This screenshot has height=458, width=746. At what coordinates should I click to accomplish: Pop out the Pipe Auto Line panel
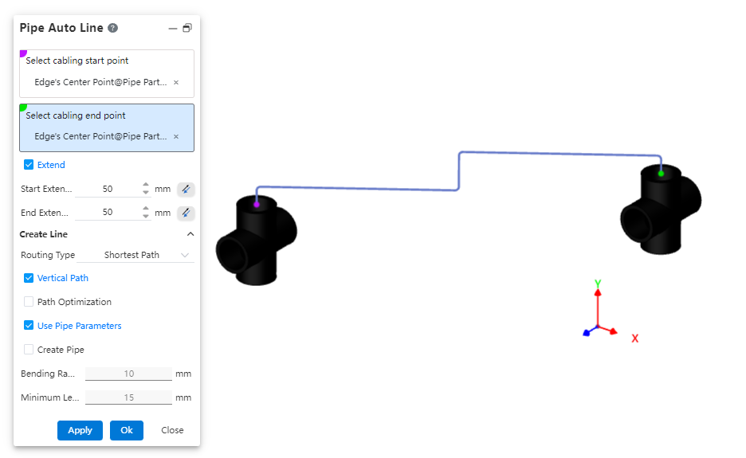point(187,28)
